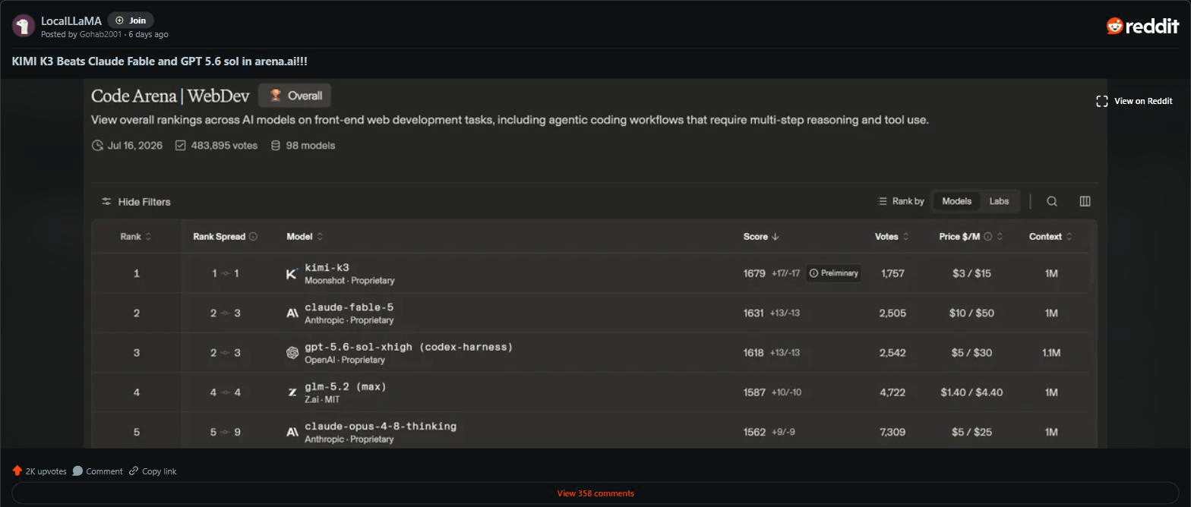Click the price $10 / $50
The image size is (1191, 507).
[x=971, y=313]
